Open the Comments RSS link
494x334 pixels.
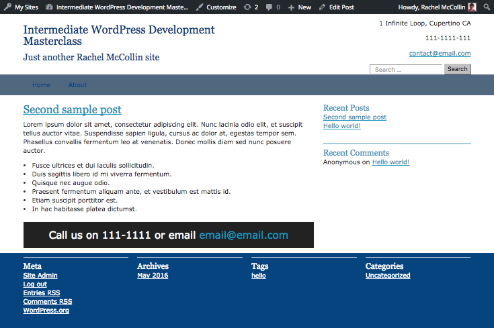pos(48,302)
